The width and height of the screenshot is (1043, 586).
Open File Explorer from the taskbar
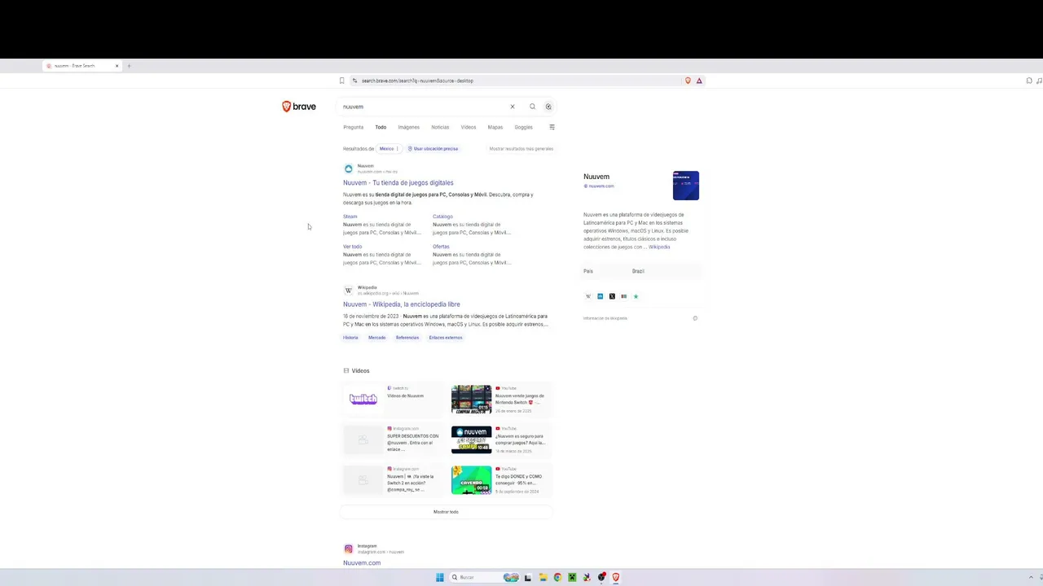pyautogui.click(x=543, y=577)
